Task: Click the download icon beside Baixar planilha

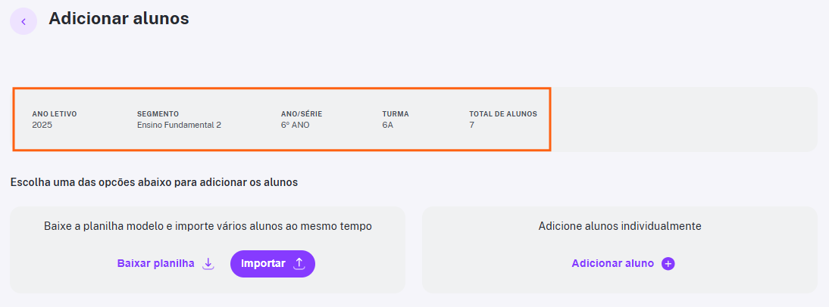Action: coord(208,264)
